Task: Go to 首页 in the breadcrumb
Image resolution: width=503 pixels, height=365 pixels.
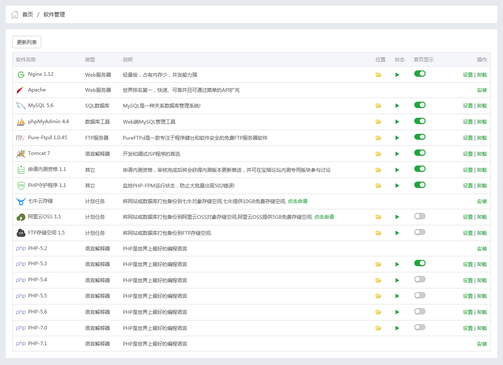Action: (28, 15)
